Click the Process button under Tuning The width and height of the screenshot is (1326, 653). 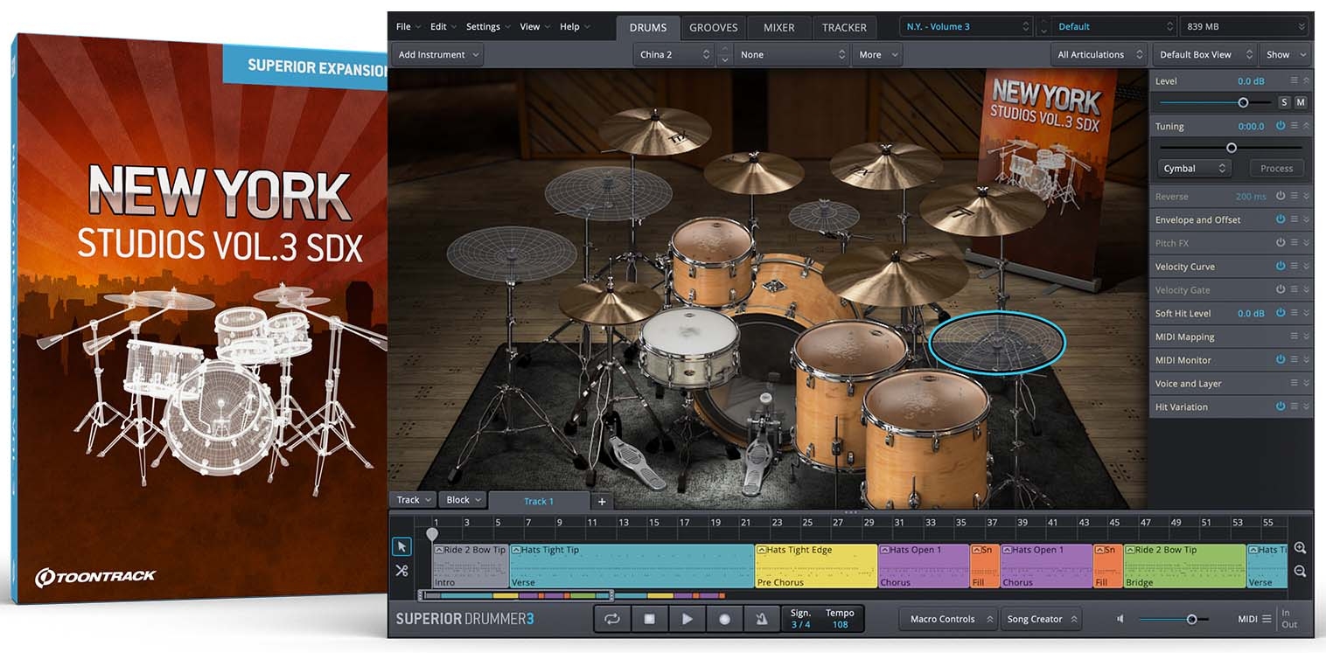[1277, 169]
